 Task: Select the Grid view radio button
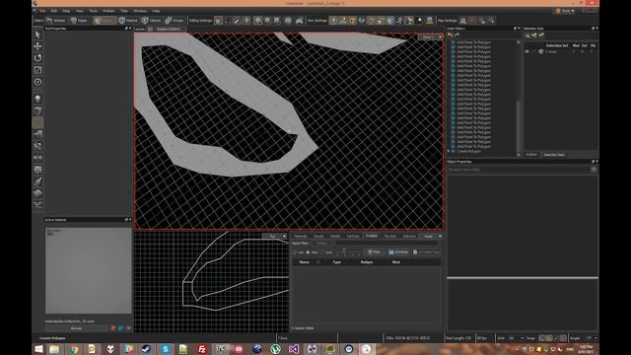click(308, 252)
